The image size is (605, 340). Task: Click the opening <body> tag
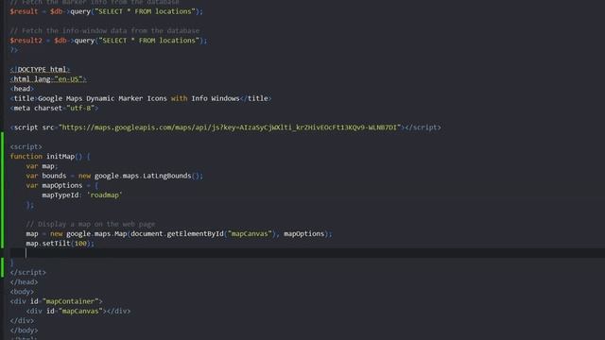(22, 292)
